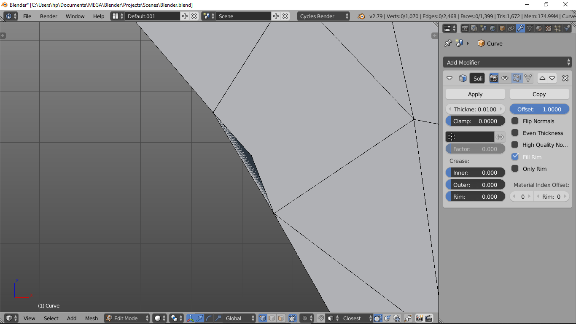
Task: Open the Particles properties tab
Action: coord(557,28)
